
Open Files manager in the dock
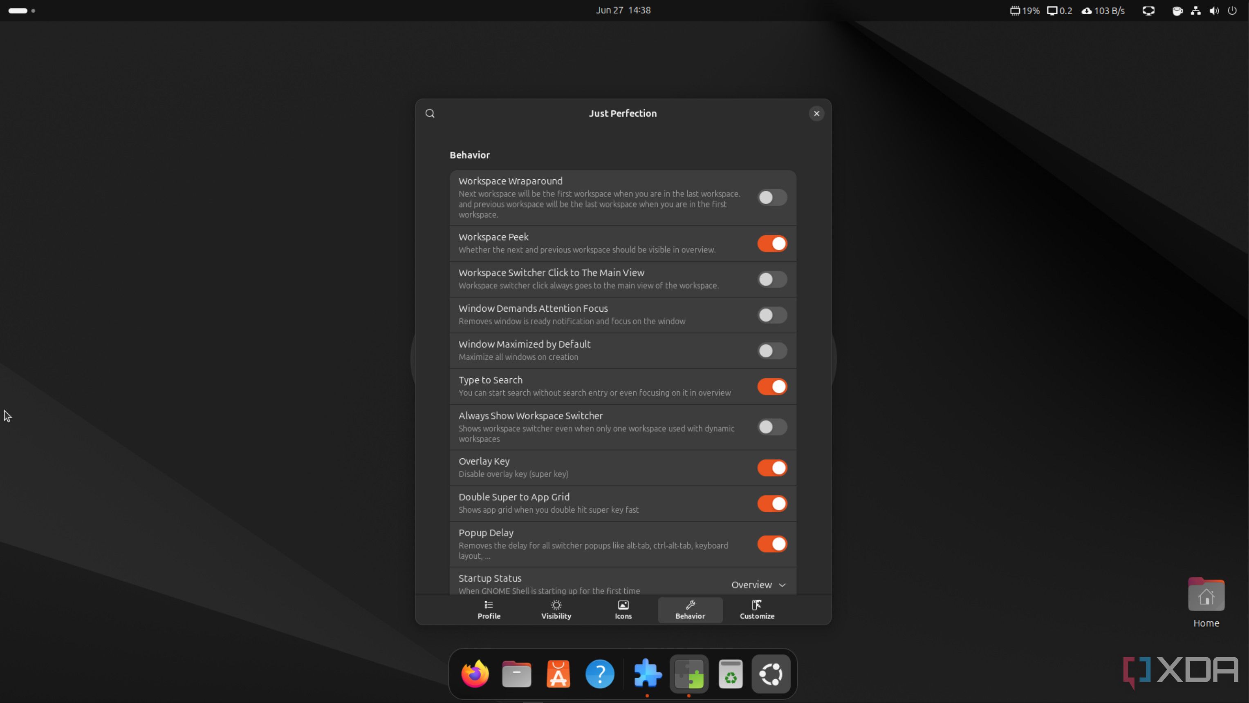516,674
